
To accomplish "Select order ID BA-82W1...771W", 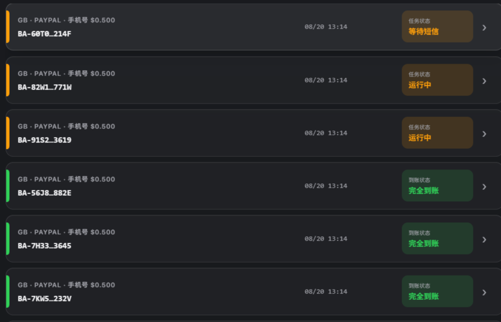I will pyautogui.click(x=45, y=87).
